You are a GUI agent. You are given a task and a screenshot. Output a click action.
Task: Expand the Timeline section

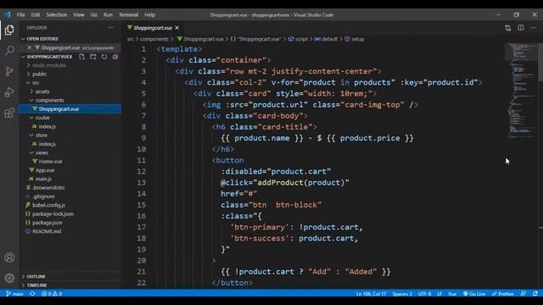36,286
